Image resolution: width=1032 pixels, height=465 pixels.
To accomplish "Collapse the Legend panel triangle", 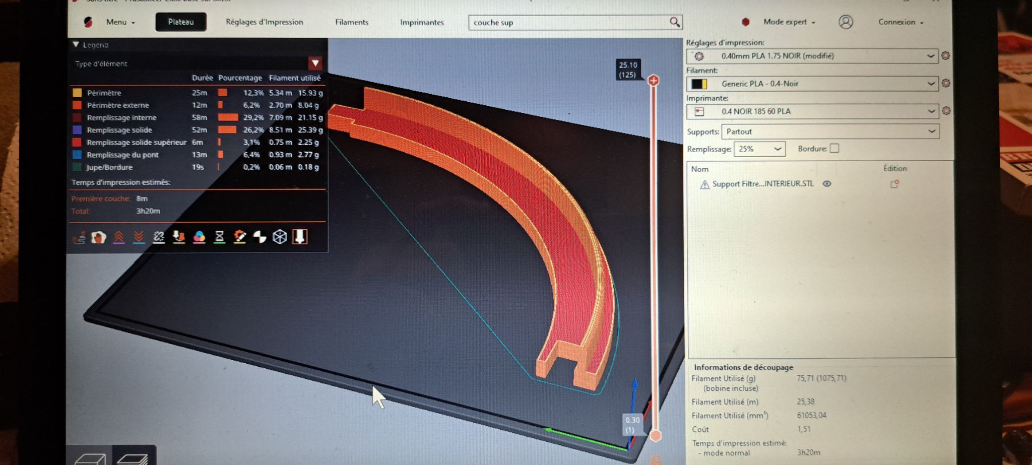I will [76, 44].
